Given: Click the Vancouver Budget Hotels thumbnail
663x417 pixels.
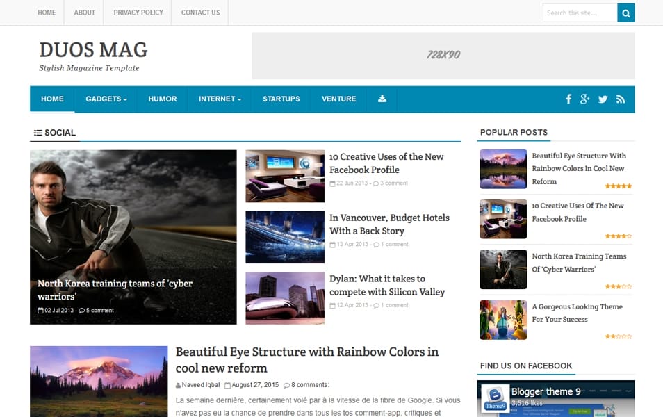Looking at the screenshot, I should coord(285,236).
